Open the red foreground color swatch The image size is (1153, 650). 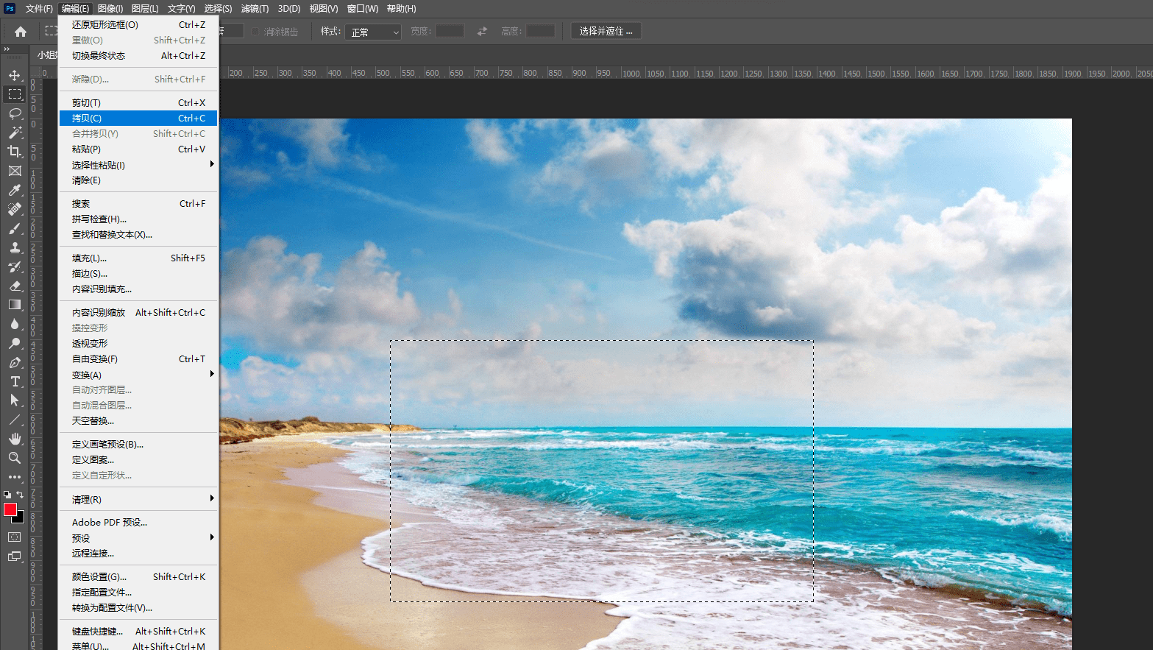click(x=10, y=509)
